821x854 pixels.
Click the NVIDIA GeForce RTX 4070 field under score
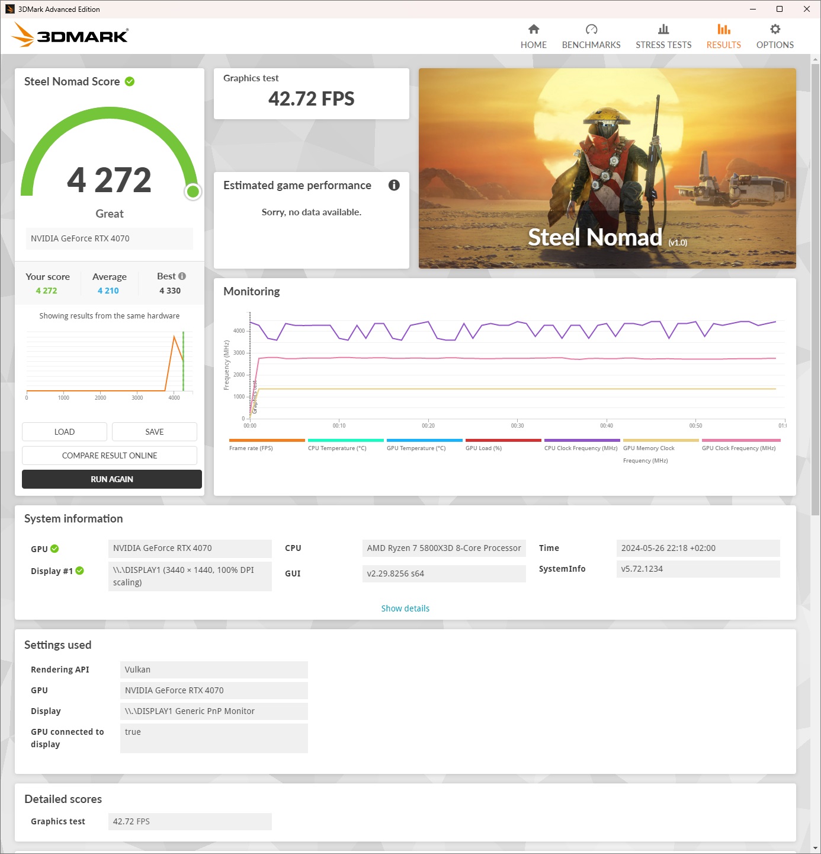point(110,238)
